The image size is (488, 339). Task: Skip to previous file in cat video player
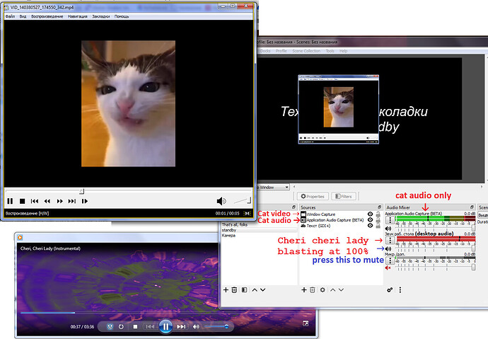(x=35, y=201)
